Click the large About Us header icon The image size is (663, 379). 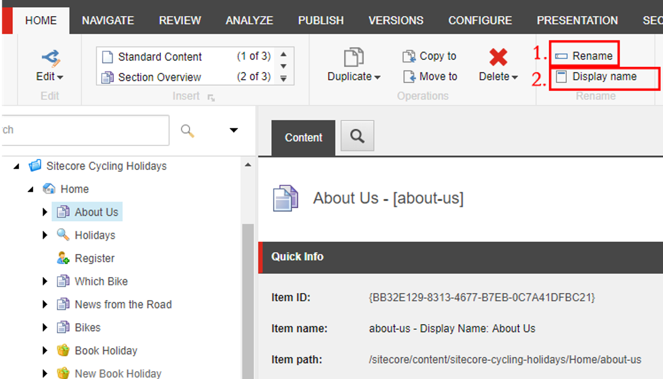coord(286,199)
